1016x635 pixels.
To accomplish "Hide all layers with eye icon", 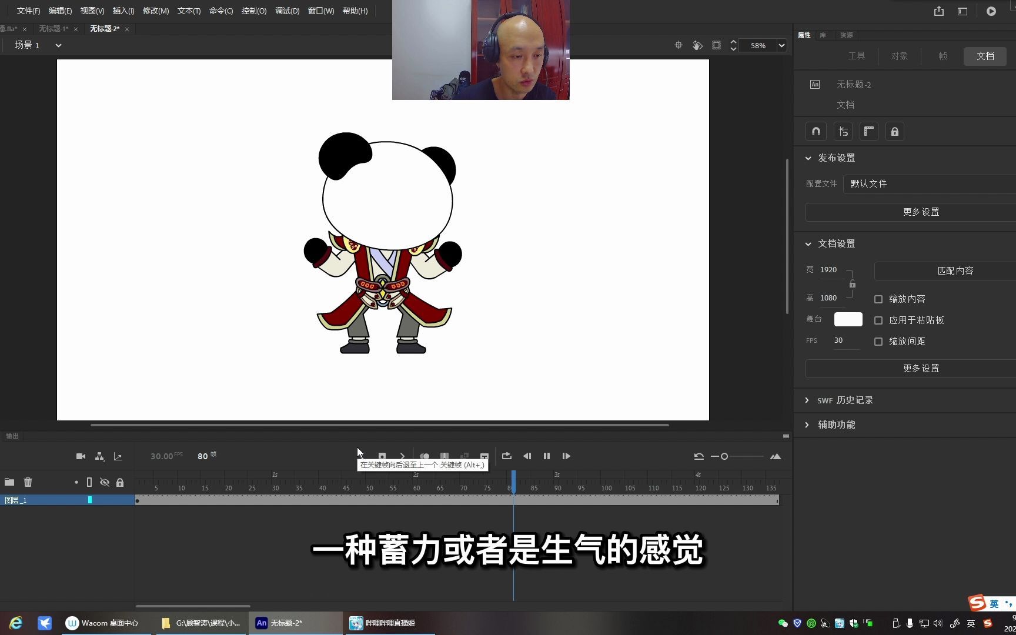I will point(105,482).
